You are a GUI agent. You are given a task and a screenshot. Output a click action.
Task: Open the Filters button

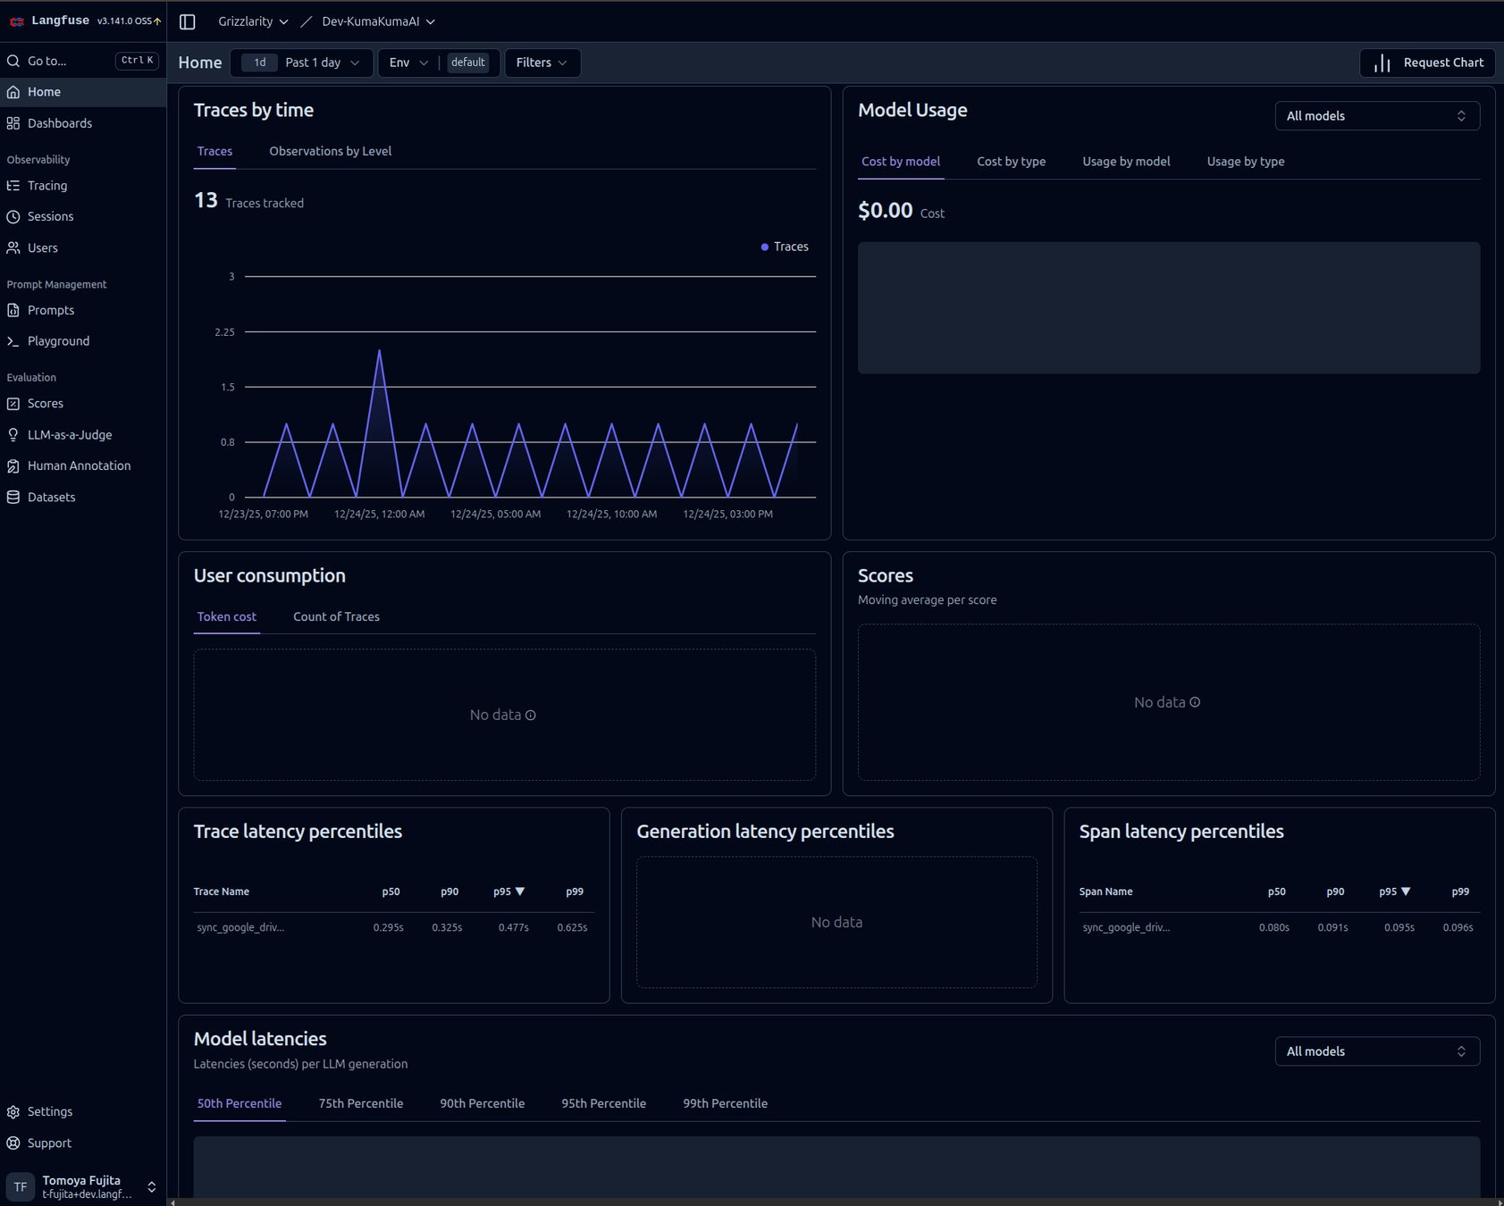(x=542, y=63)
